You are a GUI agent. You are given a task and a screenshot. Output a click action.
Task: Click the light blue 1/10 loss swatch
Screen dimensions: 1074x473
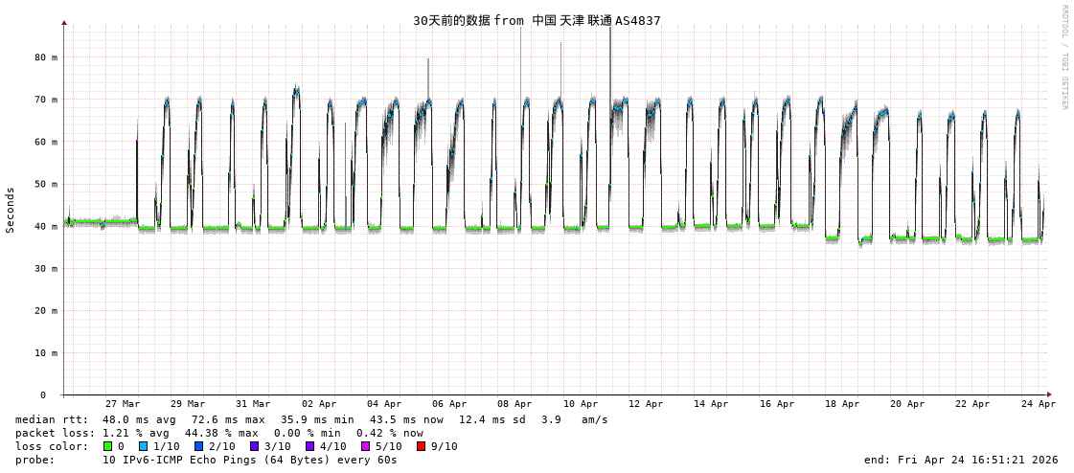(143, 446)
